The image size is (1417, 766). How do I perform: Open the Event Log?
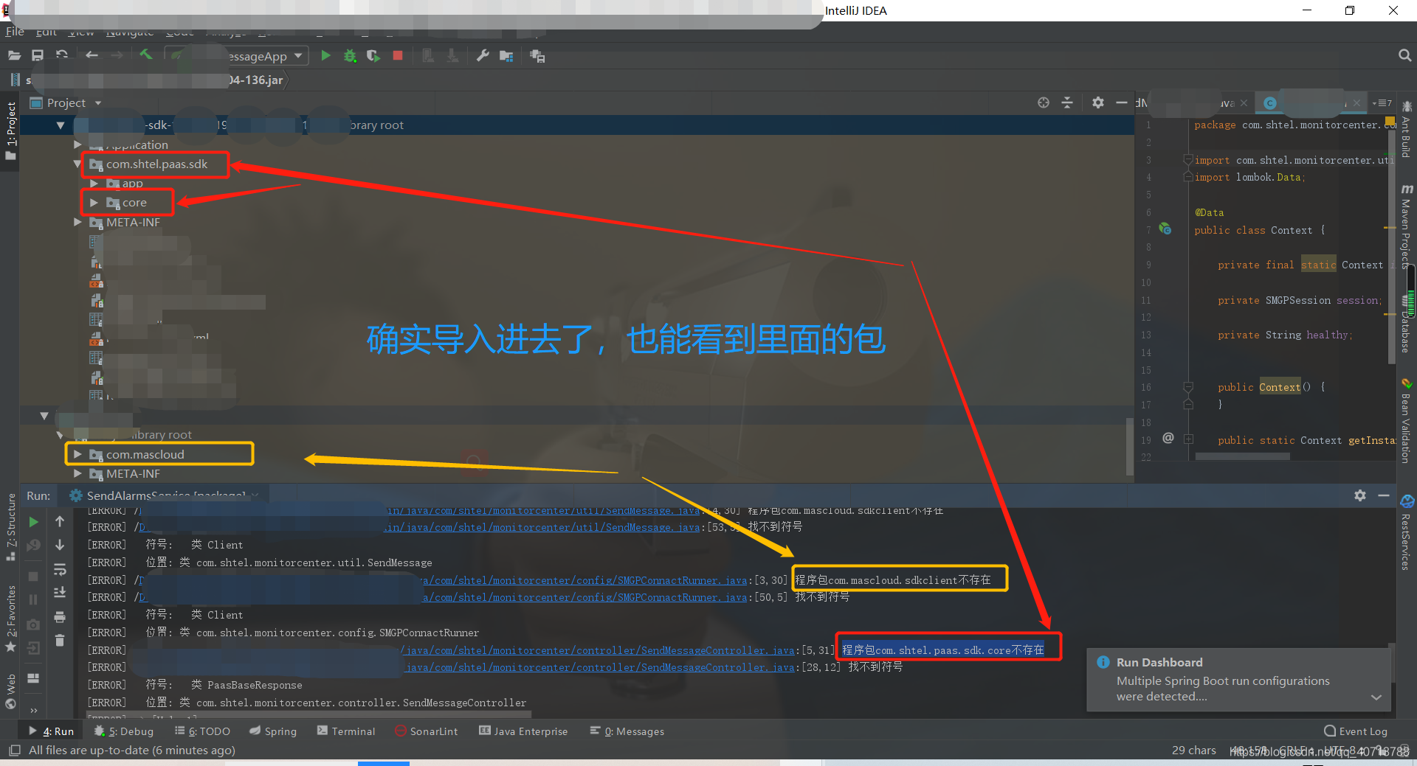(x=1356, y=731)
